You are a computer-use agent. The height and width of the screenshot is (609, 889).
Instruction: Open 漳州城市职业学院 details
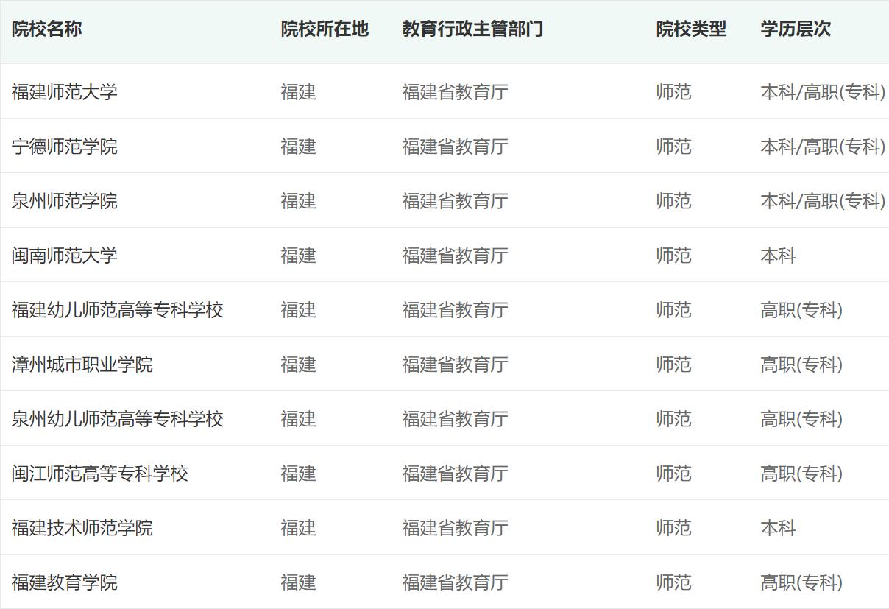[x=82, y=365]
